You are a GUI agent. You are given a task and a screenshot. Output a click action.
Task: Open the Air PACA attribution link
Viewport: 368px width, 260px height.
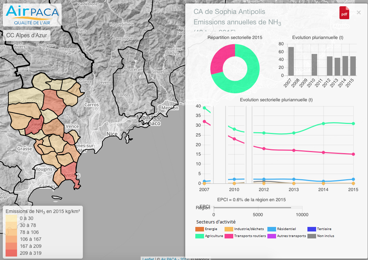(x=170, y=259)
